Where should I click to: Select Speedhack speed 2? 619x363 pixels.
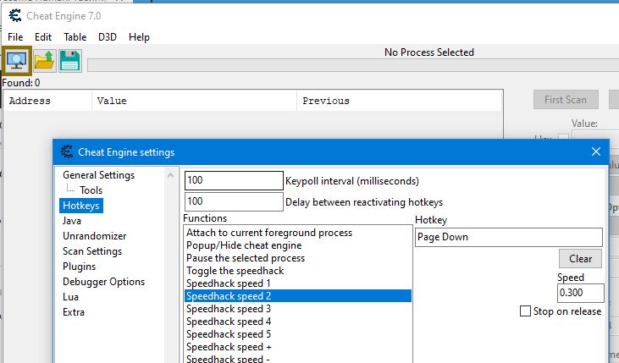pos(298,296)
